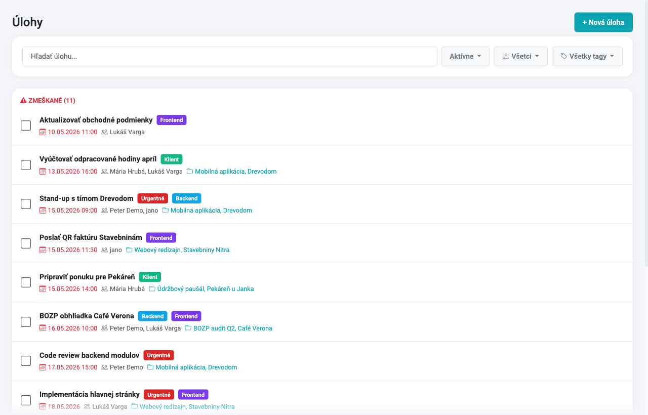Click Urgentné tag on Code review backend modulov

pos(158,355)
